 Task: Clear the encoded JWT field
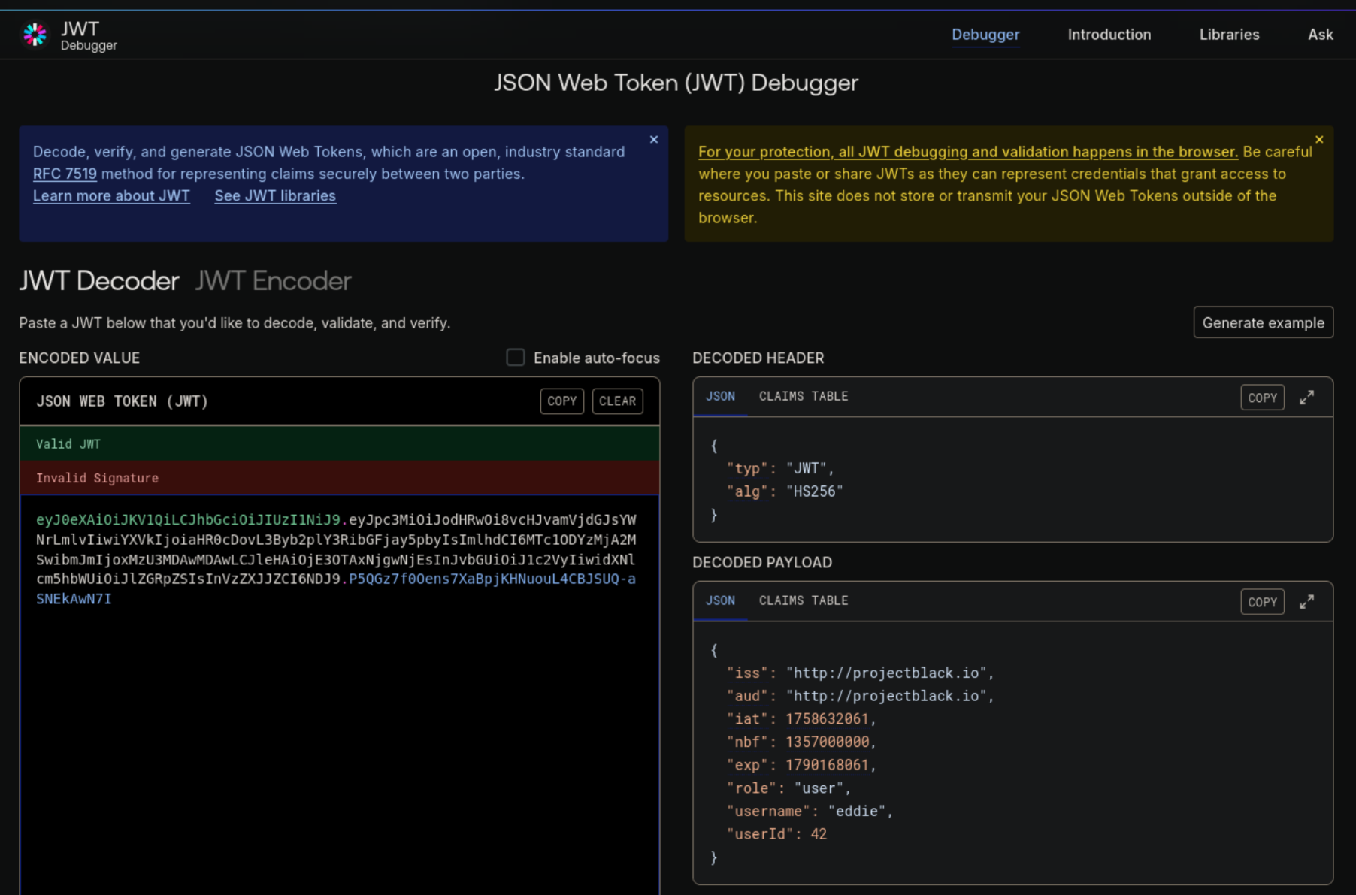(x=617, y=401)
